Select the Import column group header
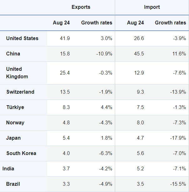The image size is (189, 192). tap(152, 7)
